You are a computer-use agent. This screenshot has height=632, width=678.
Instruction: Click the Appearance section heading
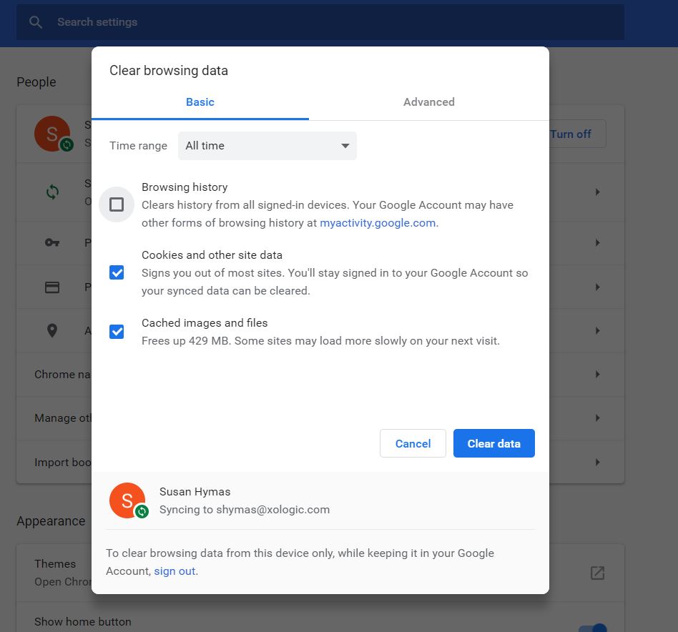[x=51, y=521]
